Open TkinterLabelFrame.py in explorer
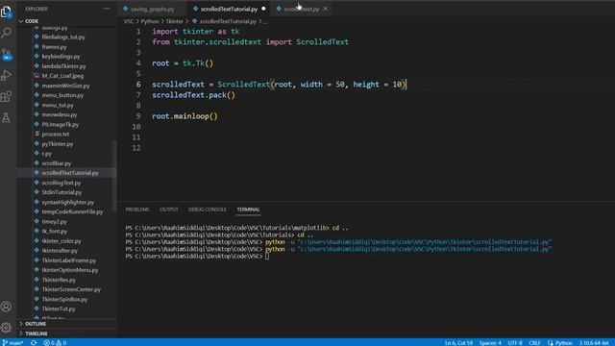The width and height of the screenshot is (615, 346). 69,260
